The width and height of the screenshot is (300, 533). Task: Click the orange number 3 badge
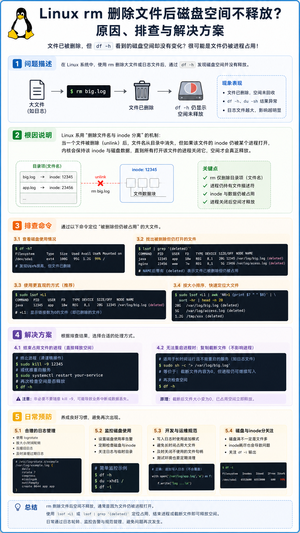point(17,226)
